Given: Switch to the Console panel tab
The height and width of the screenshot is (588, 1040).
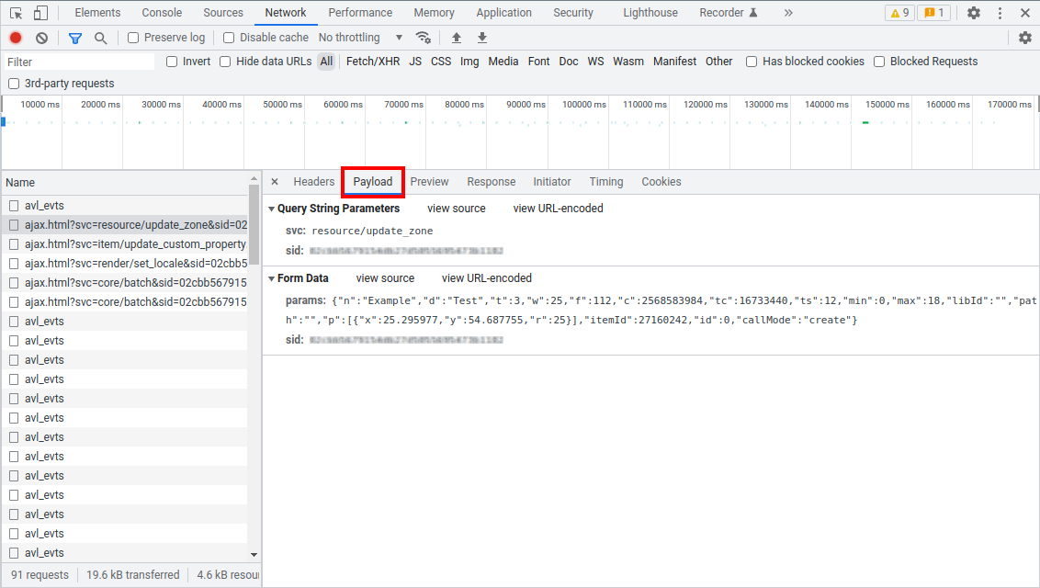Looking at the screenshot, I should point(162,13).
